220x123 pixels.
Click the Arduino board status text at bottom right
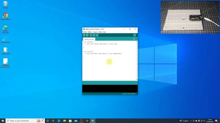129,94
